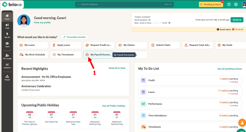Click Personalize Favorites button
Viewport: 246px width, 132px height.
(75, 37)
